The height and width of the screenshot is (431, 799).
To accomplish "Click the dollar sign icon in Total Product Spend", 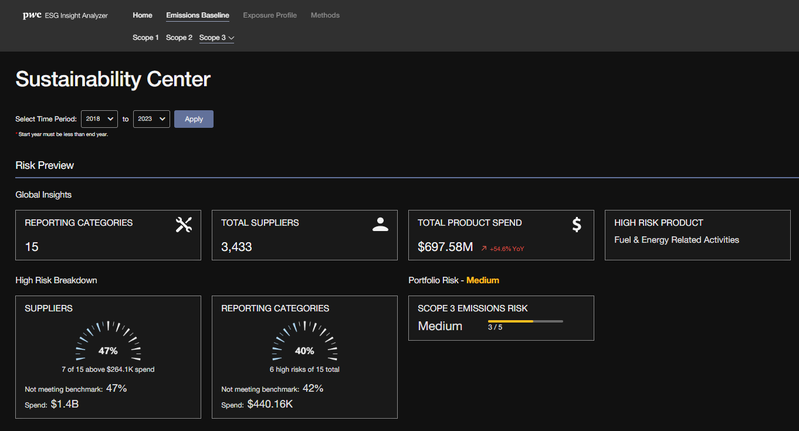I will click(x=577, y=225).
